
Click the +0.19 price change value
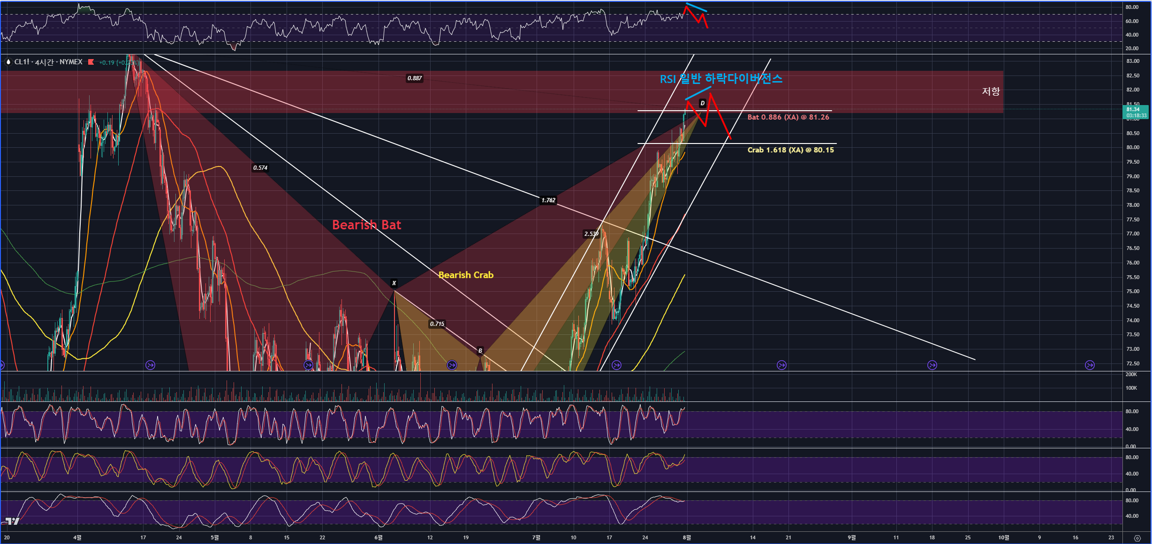point(106,62)
